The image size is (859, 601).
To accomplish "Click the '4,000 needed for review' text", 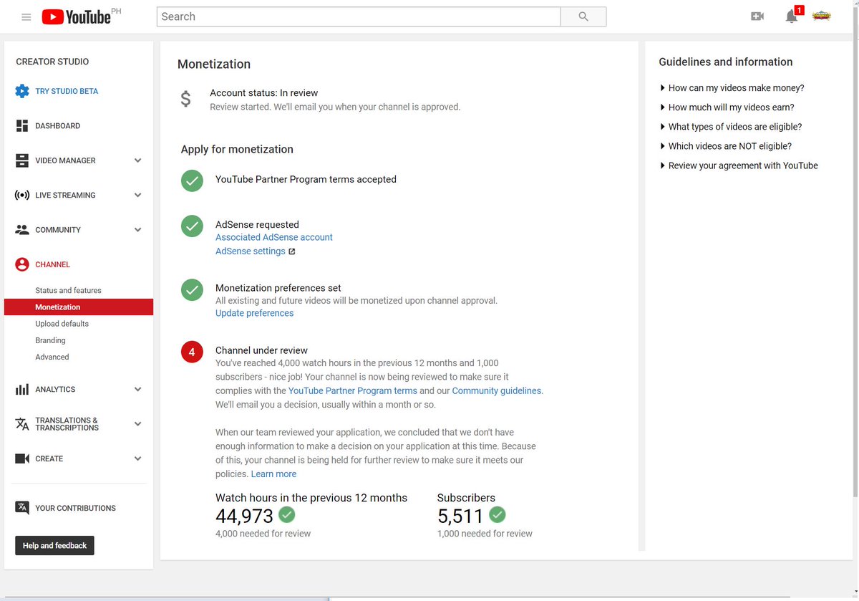I will tap(263, 534).
